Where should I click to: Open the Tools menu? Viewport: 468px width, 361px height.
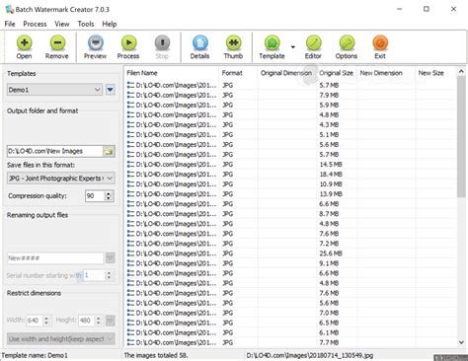(86, 24)
